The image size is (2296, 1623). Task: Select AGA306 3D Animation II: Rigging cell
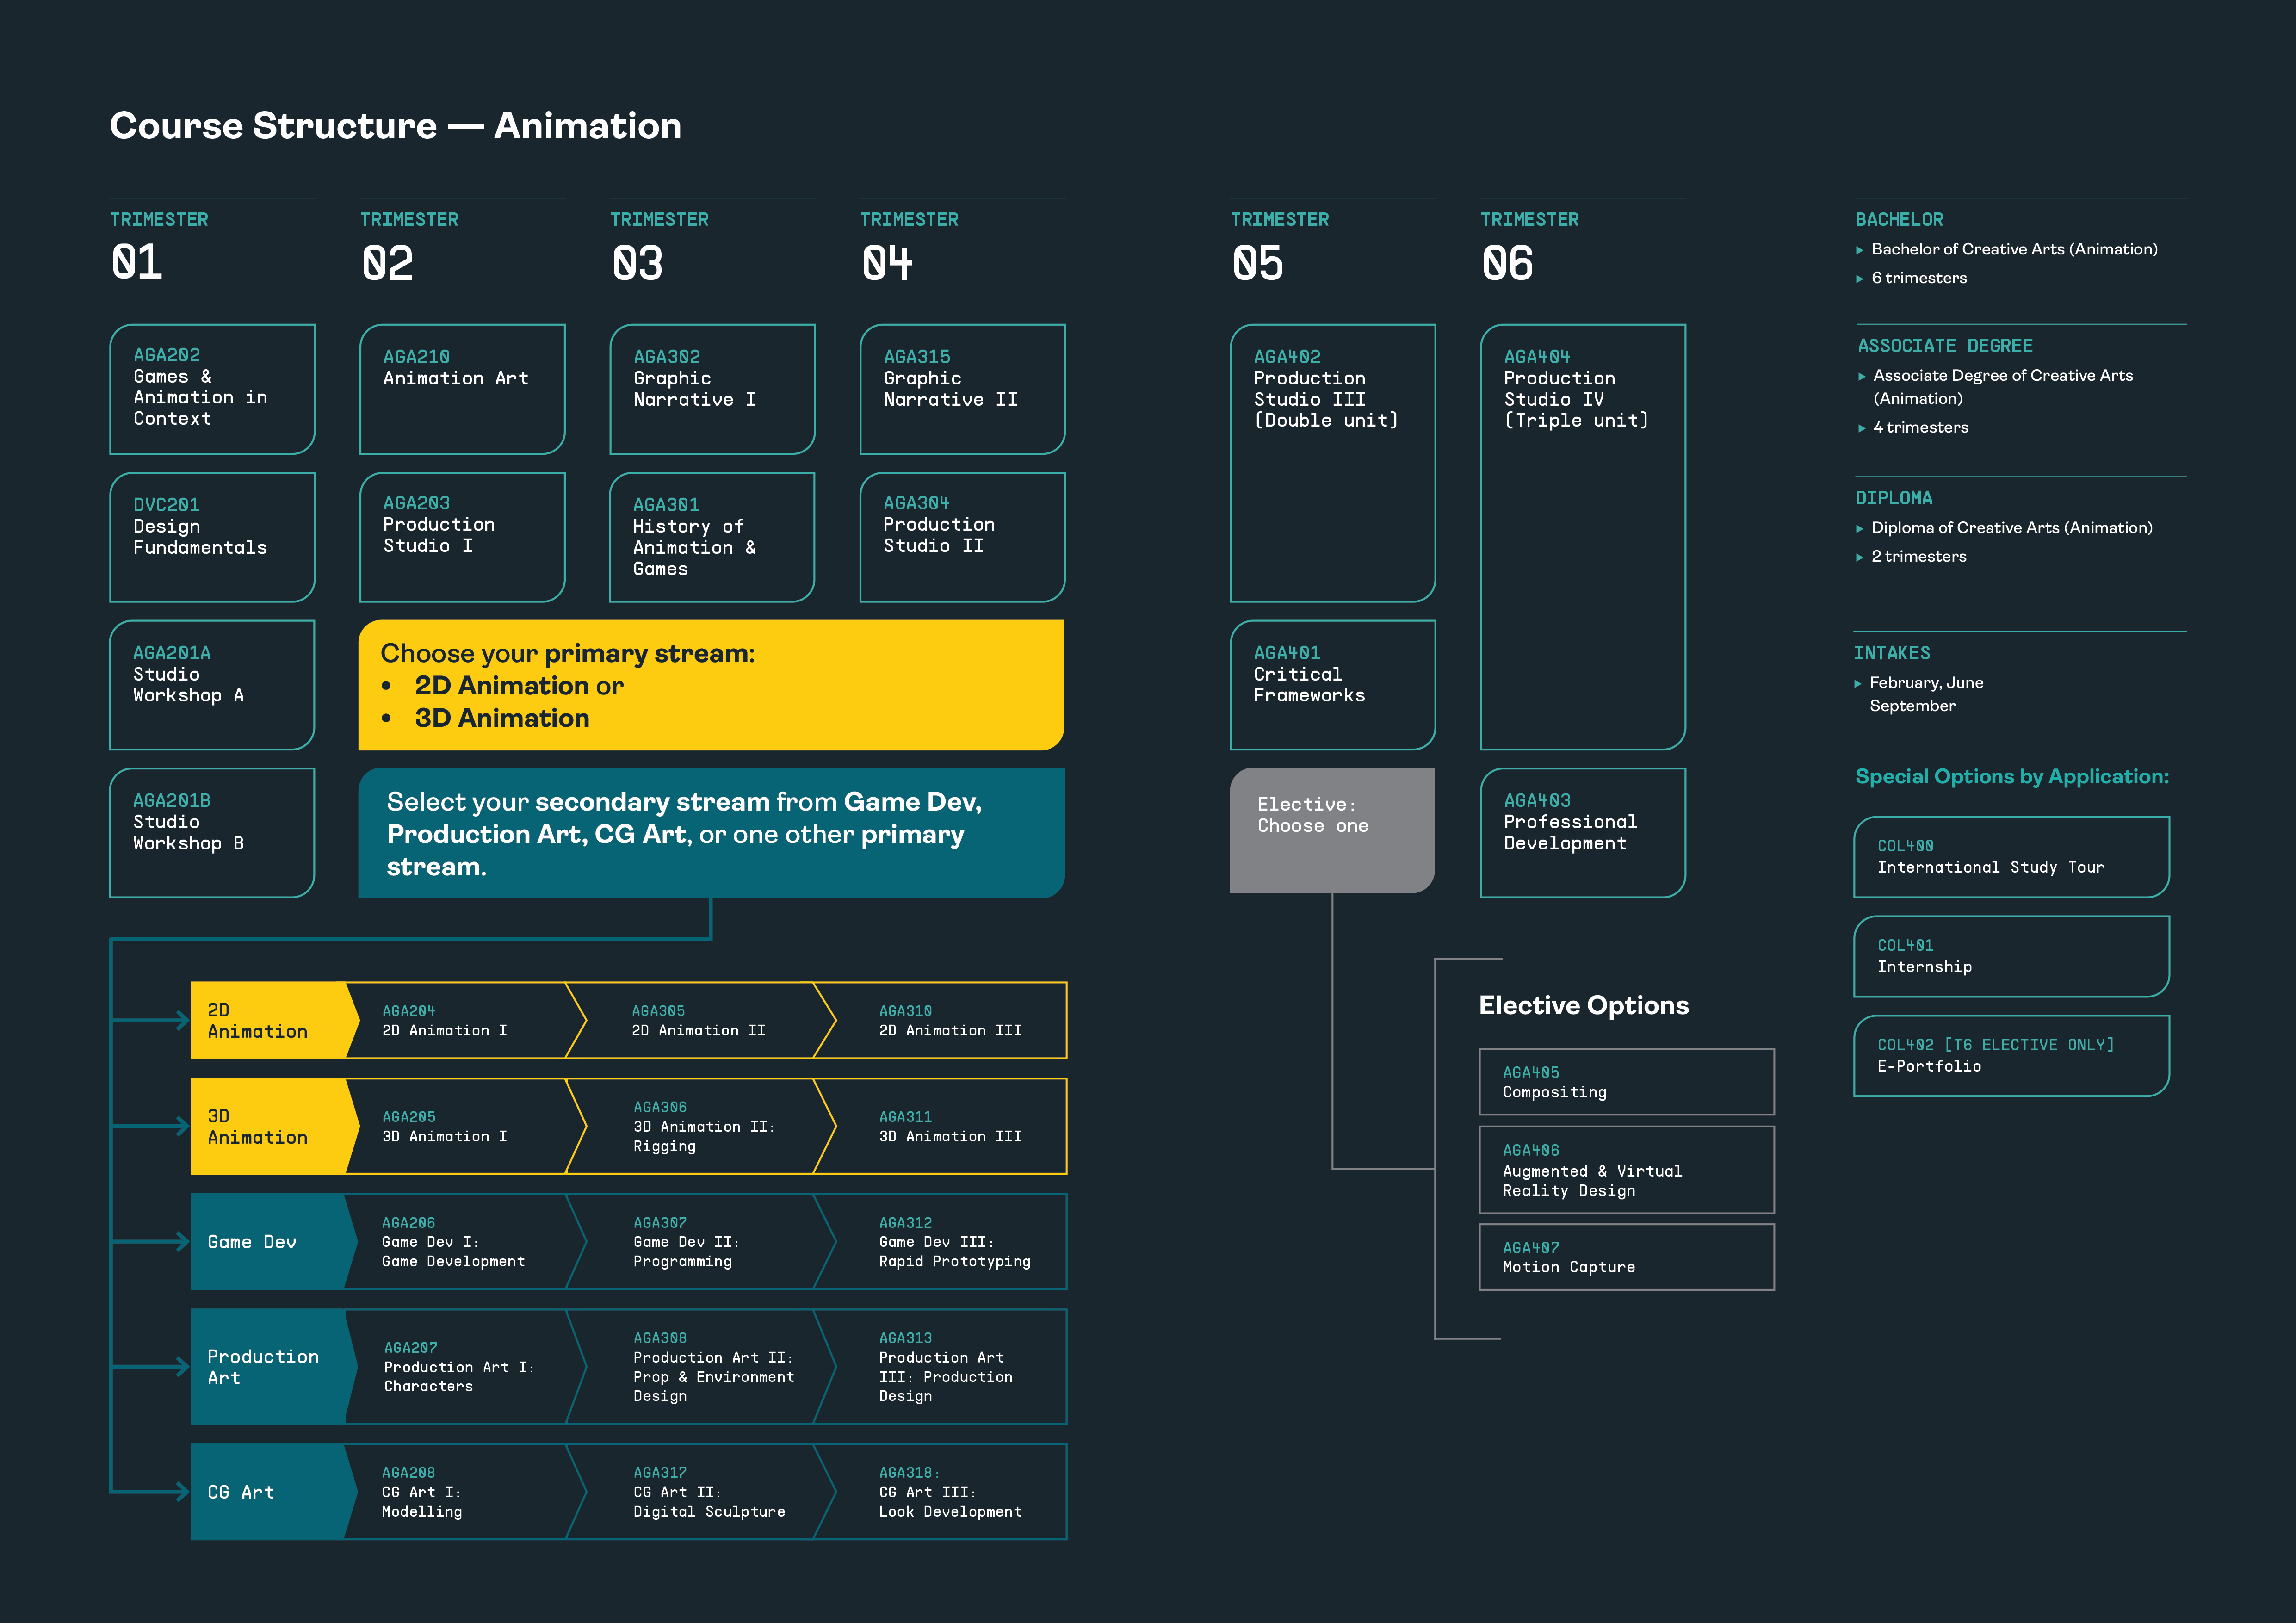pos(700,1126)
